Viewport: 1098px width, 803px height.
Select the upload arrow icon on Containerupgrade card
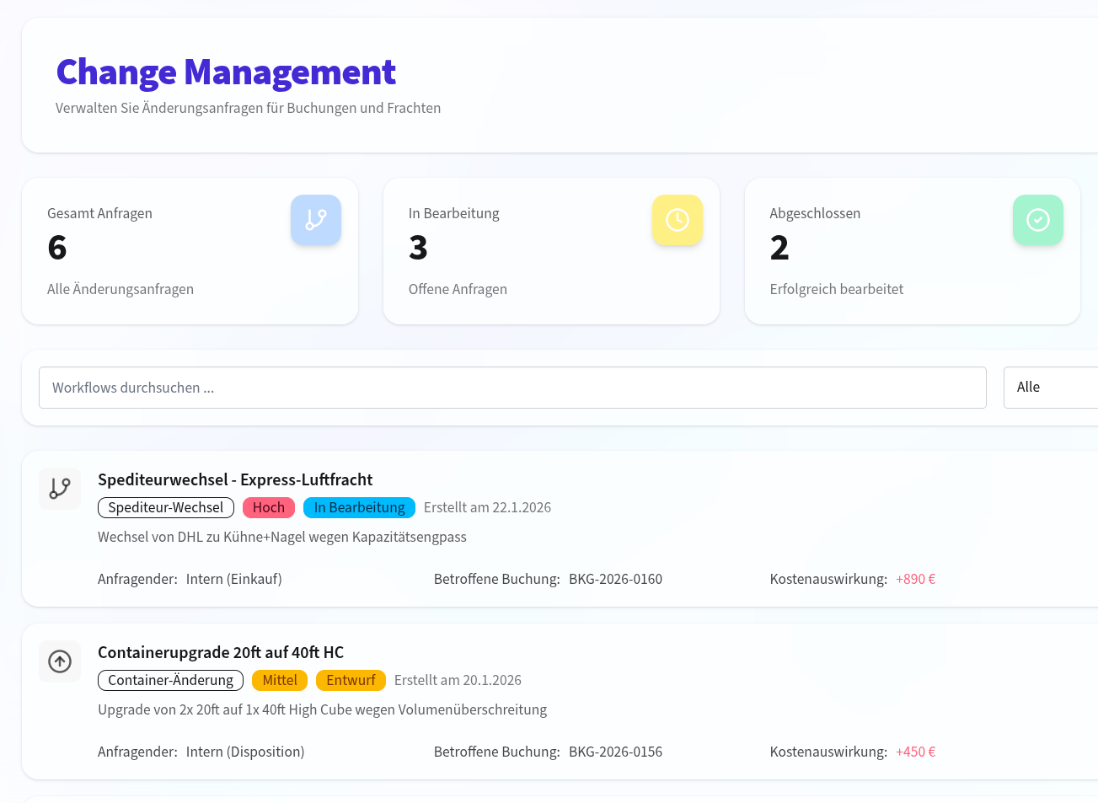(60, 661)
